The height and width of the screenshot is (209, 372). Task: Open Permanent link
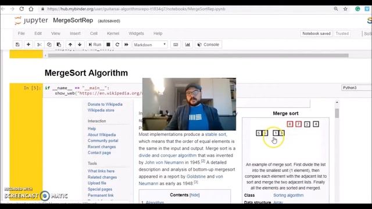point(101,195)
